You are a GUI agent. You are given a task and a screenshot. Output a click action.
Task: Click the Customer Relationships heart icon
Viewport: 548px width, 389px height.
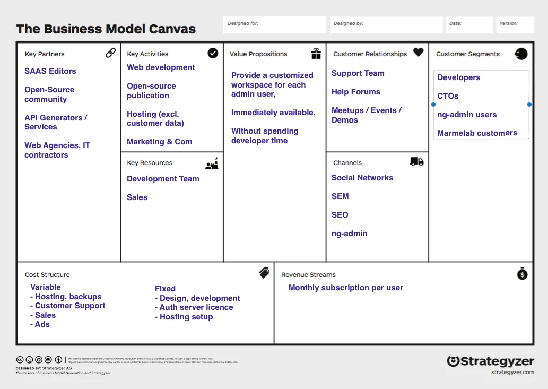pos(418,53)
